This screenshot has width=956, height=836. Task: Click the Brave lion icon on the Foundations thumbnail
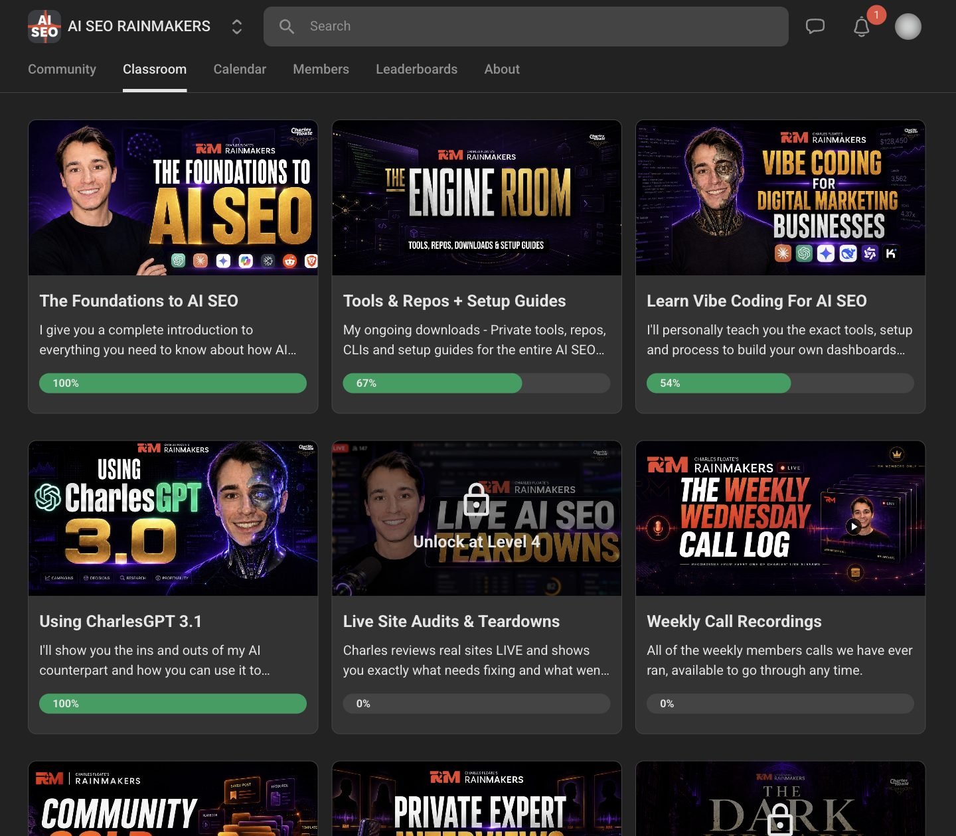311,261
